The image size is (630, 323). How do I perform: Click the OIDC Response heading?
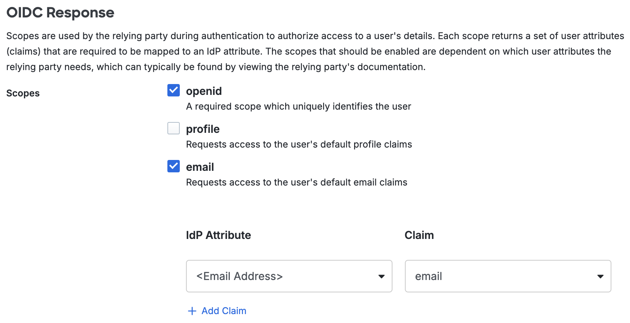60,13
